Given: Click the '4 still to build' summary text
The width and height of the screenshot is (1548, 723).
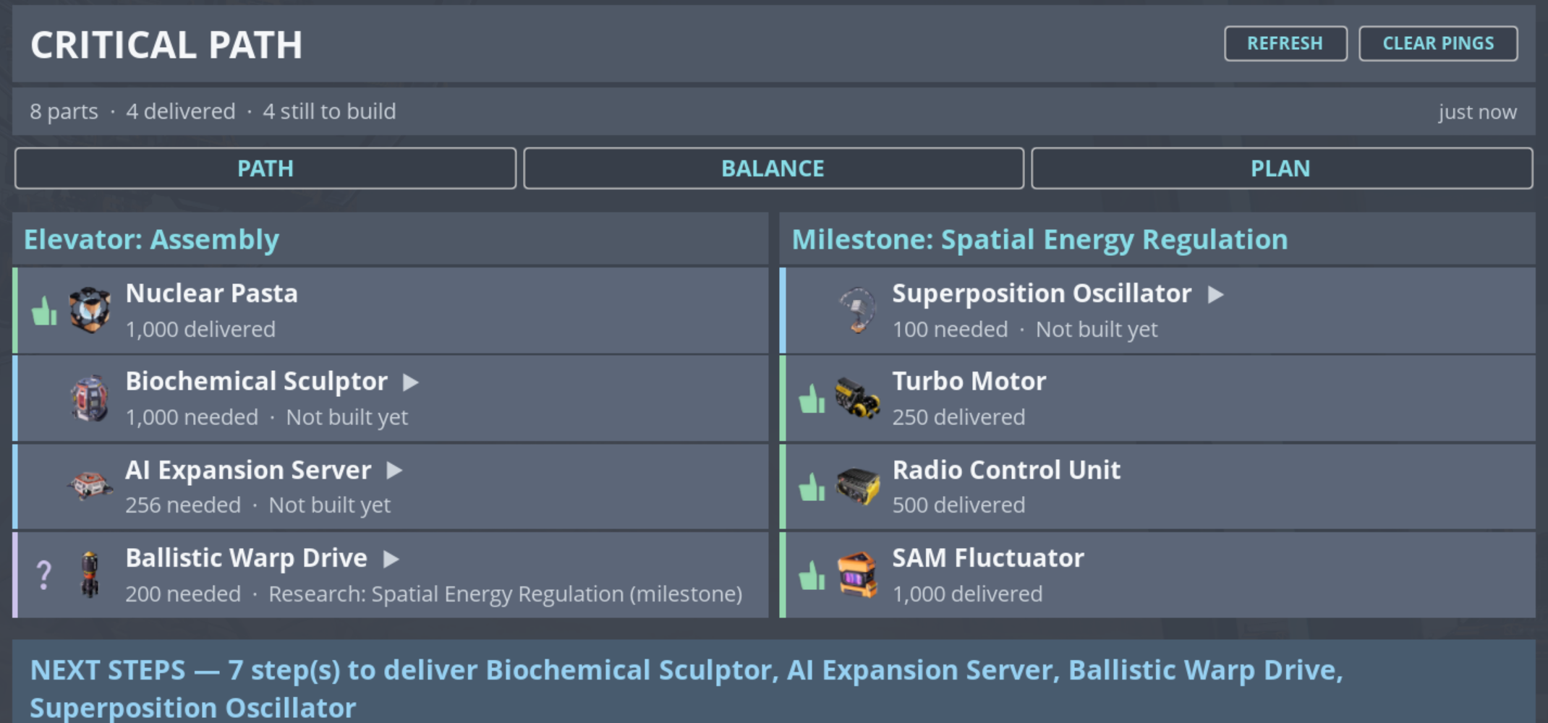Looking at the screenshot, I should [329, 111].
